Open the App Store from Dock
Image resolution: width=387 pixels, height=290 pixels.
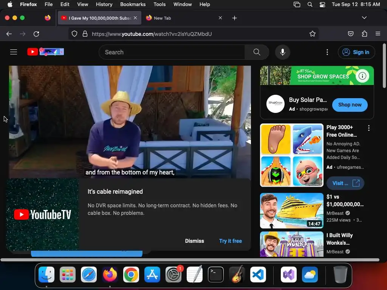click(x=152, y=275)
